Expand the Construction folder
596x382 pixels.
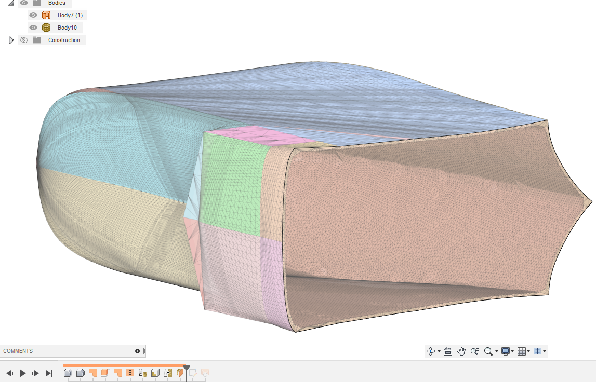point(11,40)
